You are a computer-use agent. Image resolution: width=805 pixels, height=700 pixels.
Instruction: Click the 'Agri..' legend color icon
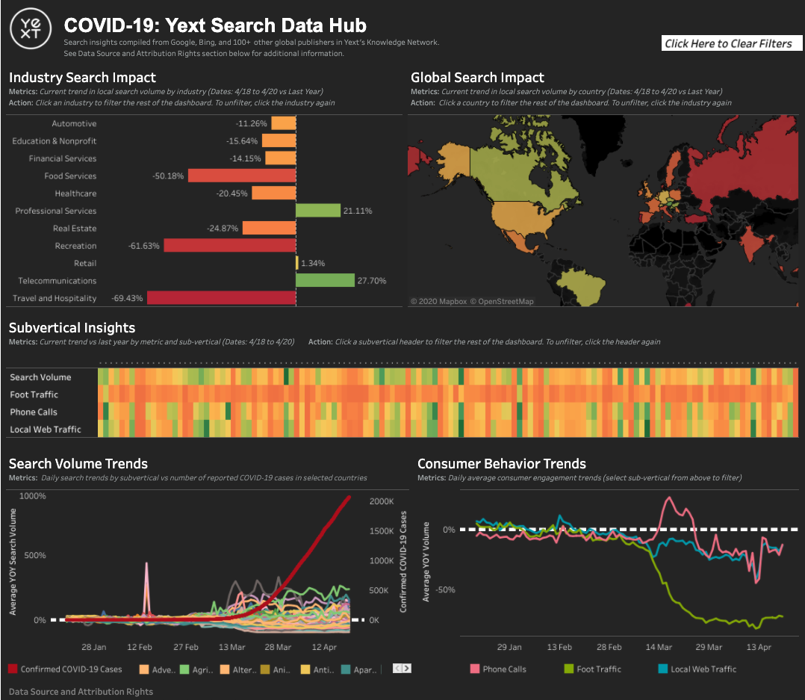click(x=184, y=669)
